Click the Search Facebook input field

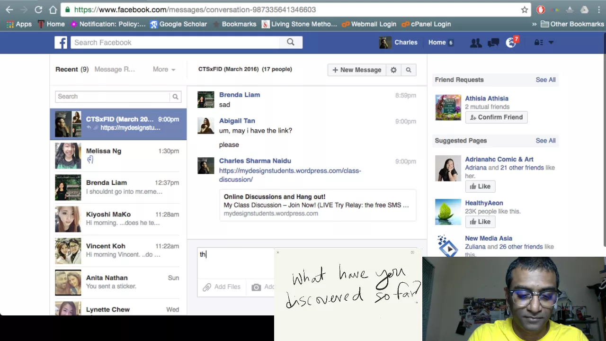click(175, 43)
